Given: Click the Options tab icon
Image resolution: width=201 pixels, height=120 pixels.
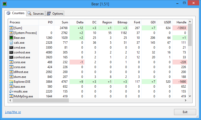Looking at the screenshot, I should point(49,13).
